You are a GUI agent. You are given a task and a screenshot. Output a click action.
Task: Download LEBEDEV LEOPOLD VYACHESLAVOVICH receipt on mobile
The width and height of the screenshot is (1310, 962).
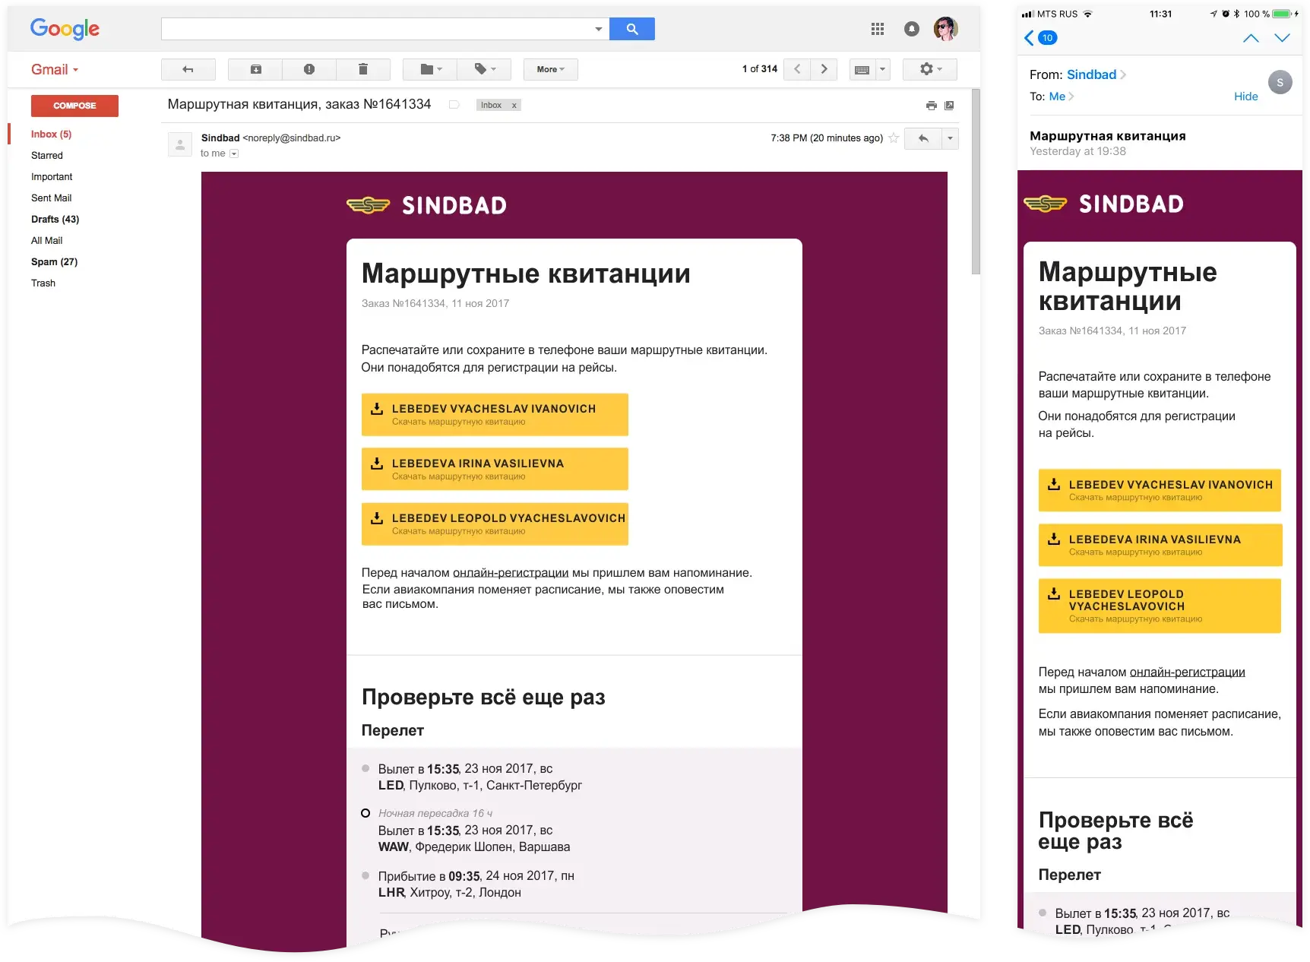[x=1160, y=606]
